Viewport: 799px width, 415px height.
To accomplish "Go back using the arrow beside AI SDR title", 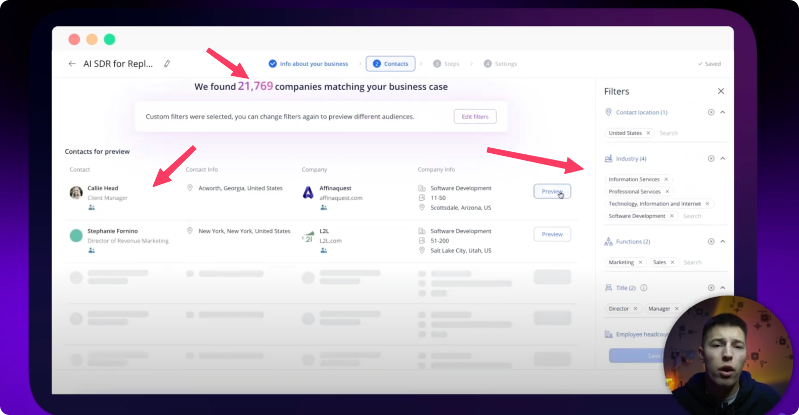I will [x=72, y=64].
